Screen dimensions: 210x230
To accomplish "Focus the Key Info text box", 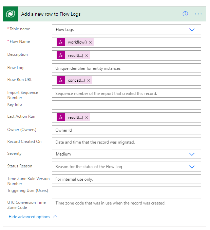I will point(126,105).
